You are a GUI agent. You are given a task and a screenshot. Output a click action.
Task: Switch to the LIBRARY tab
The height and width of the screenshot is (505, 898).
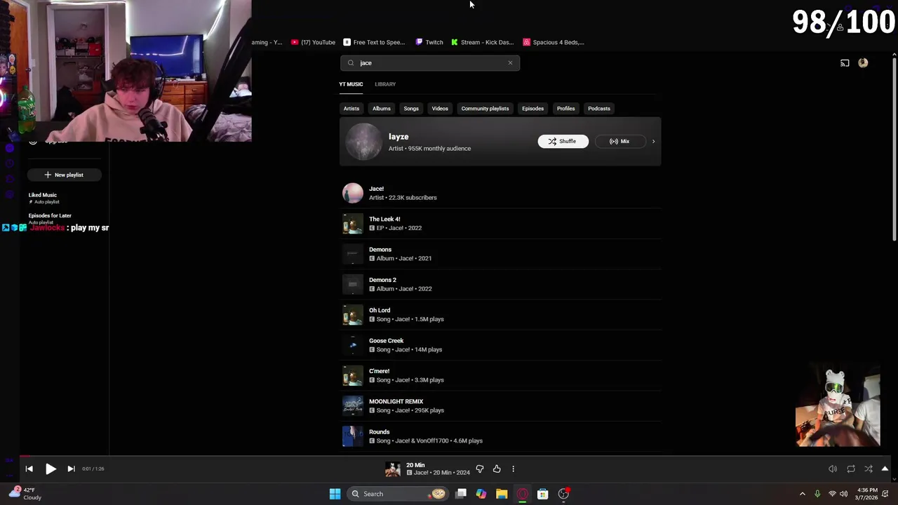(385, 84)
